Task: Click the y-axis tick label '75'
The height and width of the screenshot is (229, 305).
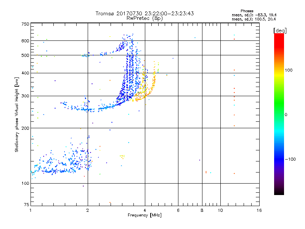Action: pos(27,205)
